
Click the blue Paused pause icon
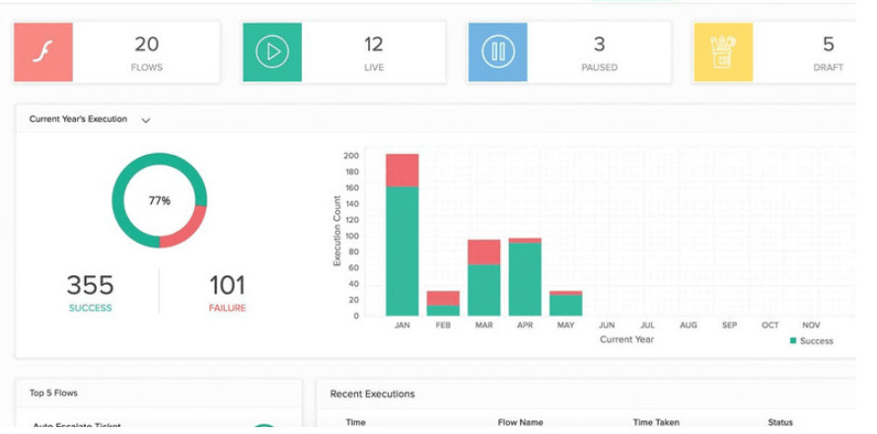[498, 51]
